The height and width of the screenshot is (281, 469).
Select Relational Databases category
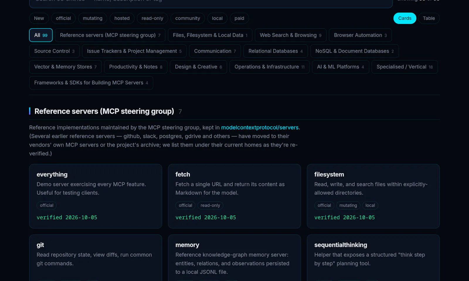(x=276, y=51)
